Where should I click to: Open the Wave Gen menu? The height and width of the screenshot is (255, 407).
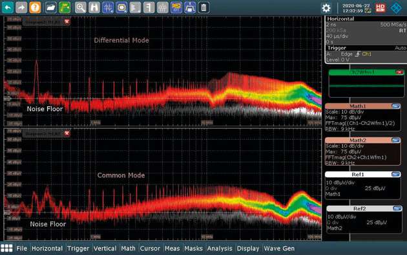(x=279, y=249)
